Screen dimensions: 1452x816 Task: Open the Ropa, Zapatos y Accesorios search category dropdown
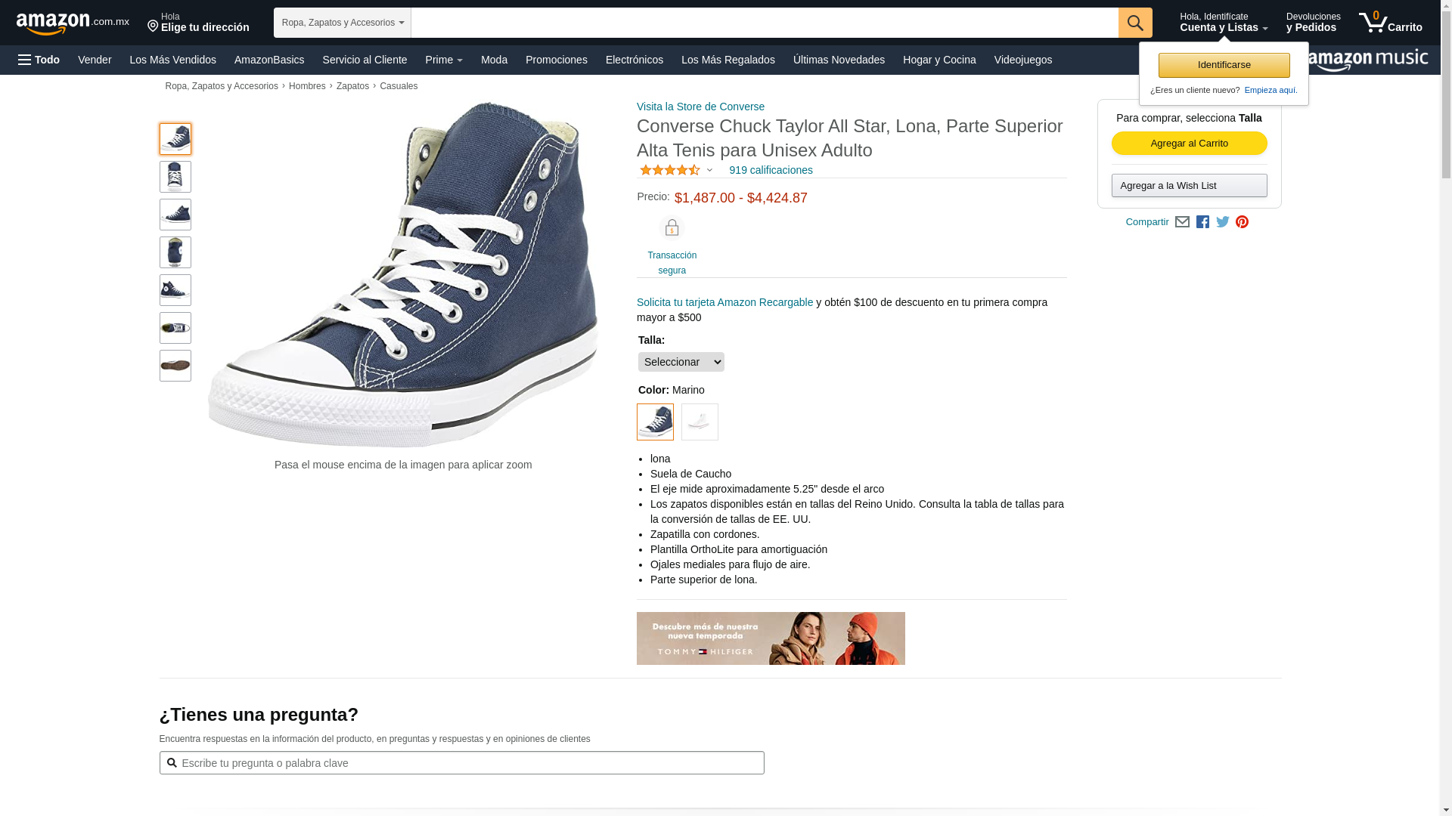[x=343, y=23]
